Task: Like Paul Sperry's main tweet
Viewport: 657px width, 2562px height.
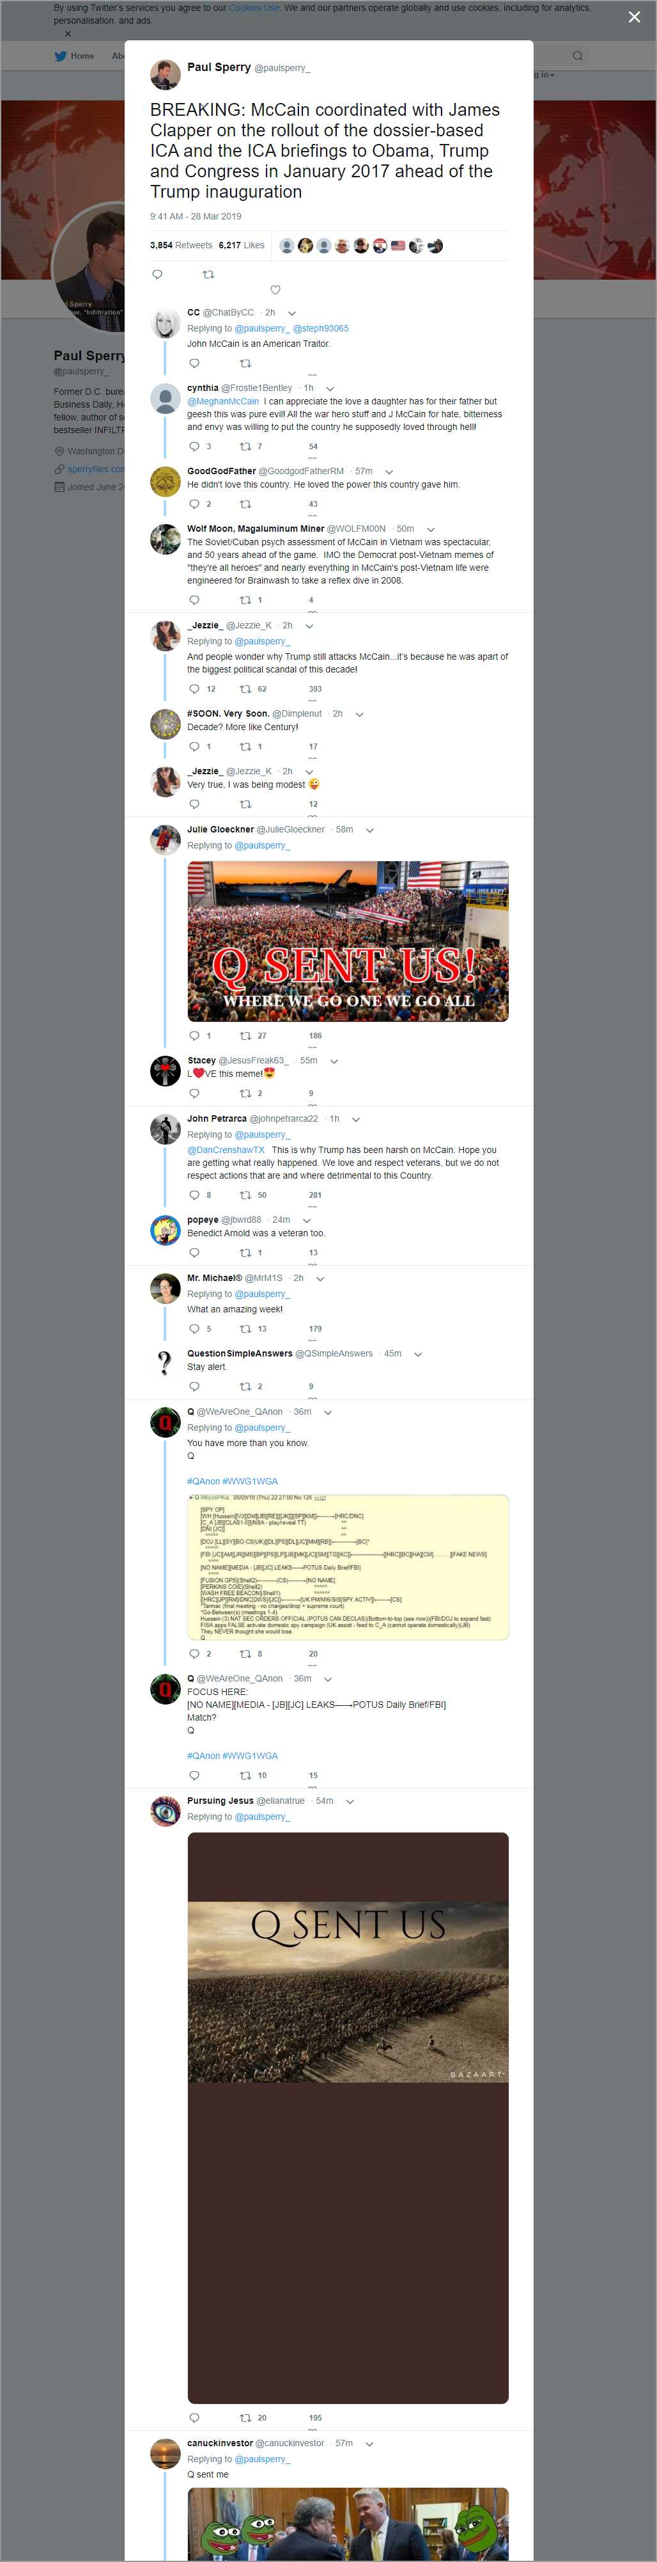Action: click(275, 290)
